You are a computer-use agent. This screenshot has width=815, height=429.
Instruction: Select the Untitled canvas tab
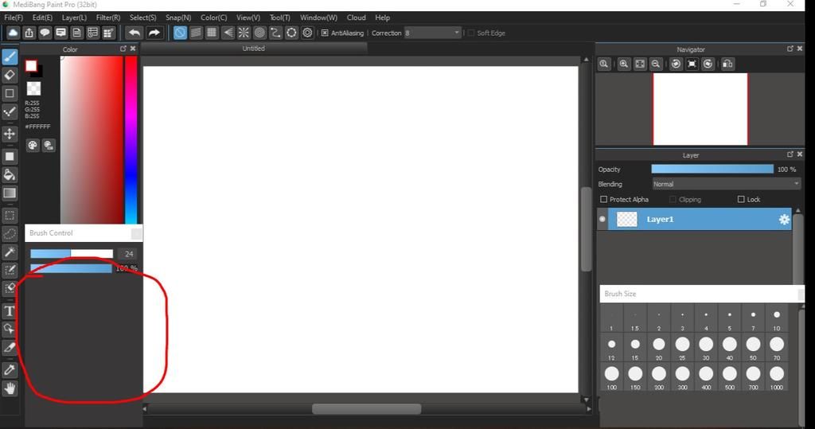pyautogui.click(x=254, y=49)
